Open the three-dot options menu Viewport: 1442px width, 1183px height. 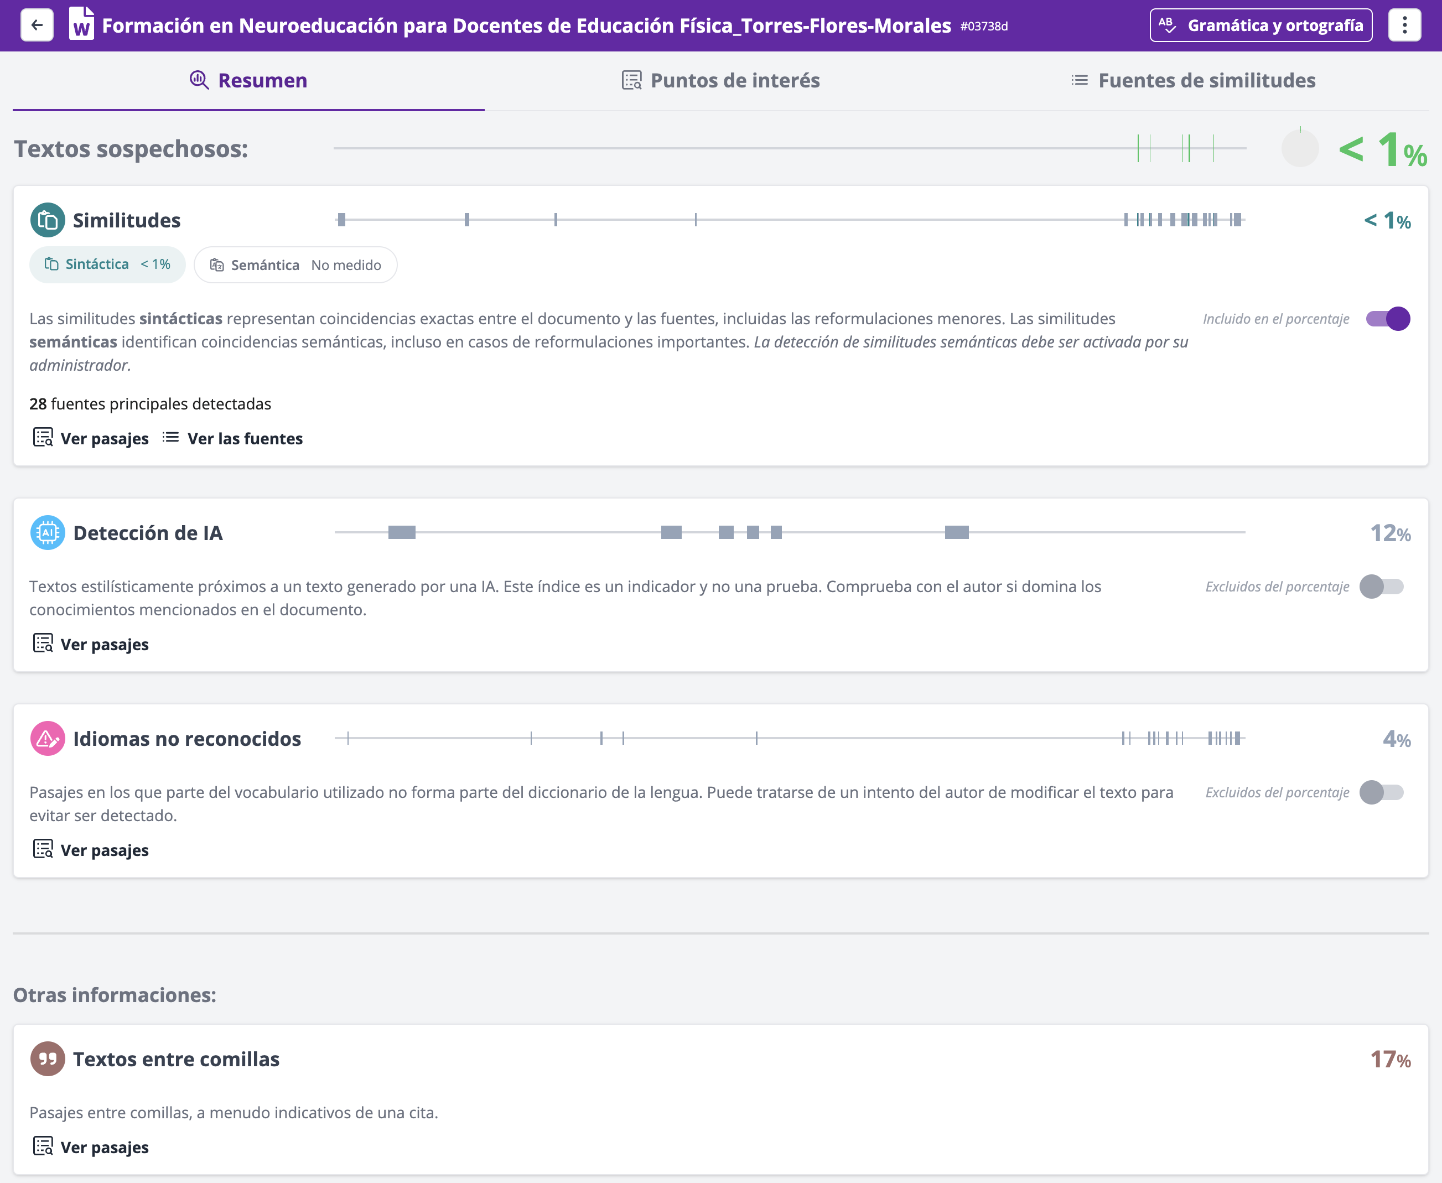coord(1404,25)
